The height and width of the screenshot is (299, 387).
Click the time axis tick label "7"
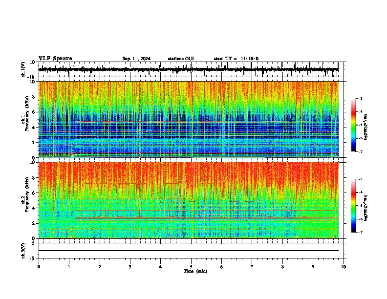click(252, 267)
